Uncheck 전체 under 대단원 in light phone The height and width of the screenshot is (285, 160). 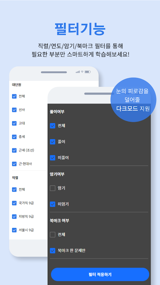coord(14,96)
